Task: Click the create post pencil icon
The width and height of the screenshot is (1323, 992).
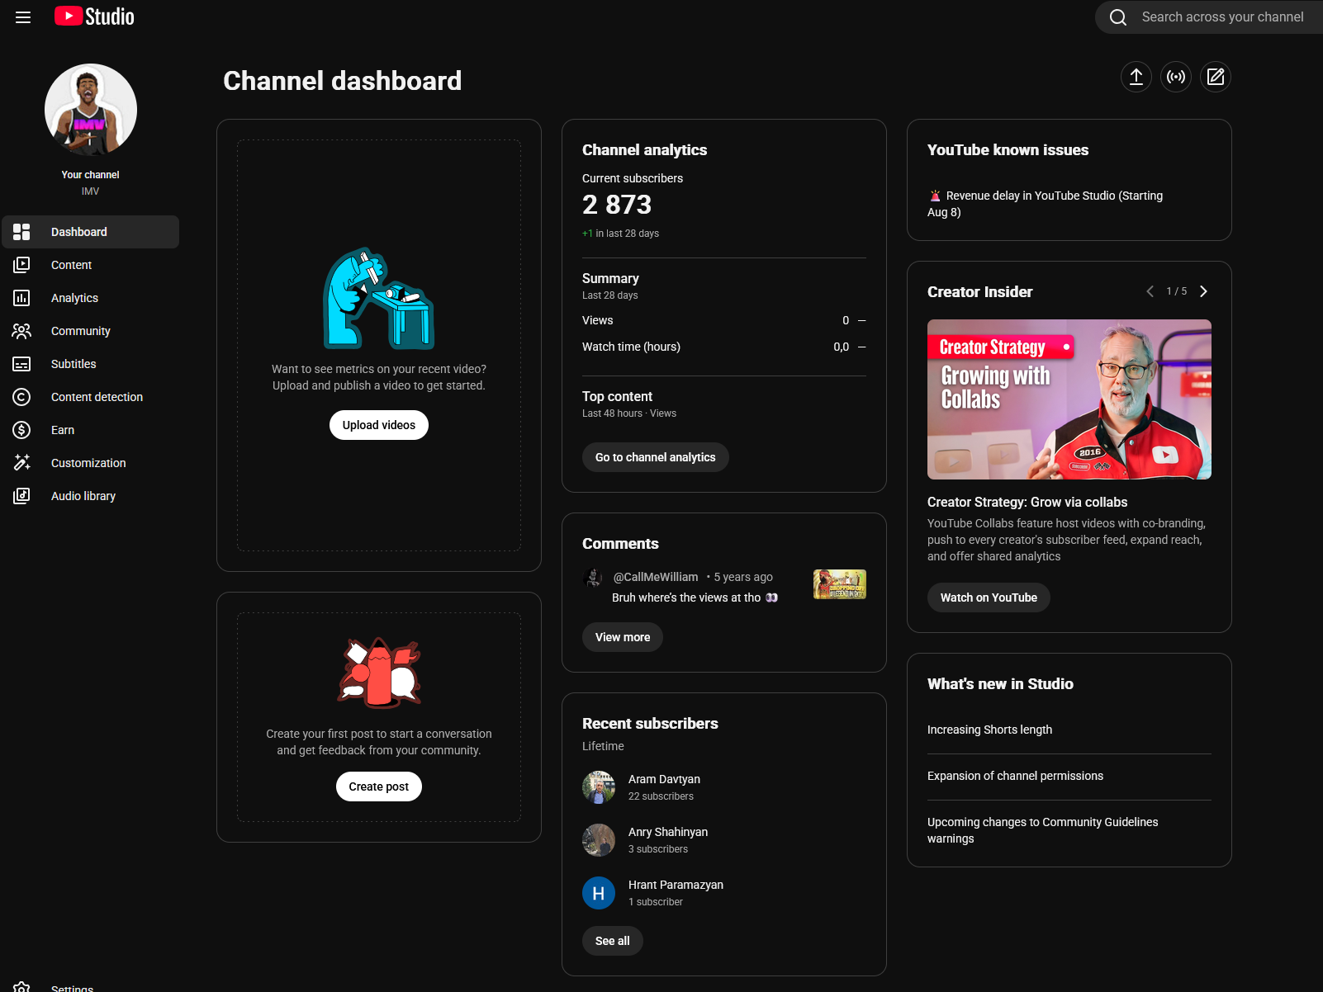Action: (1216, 77)
